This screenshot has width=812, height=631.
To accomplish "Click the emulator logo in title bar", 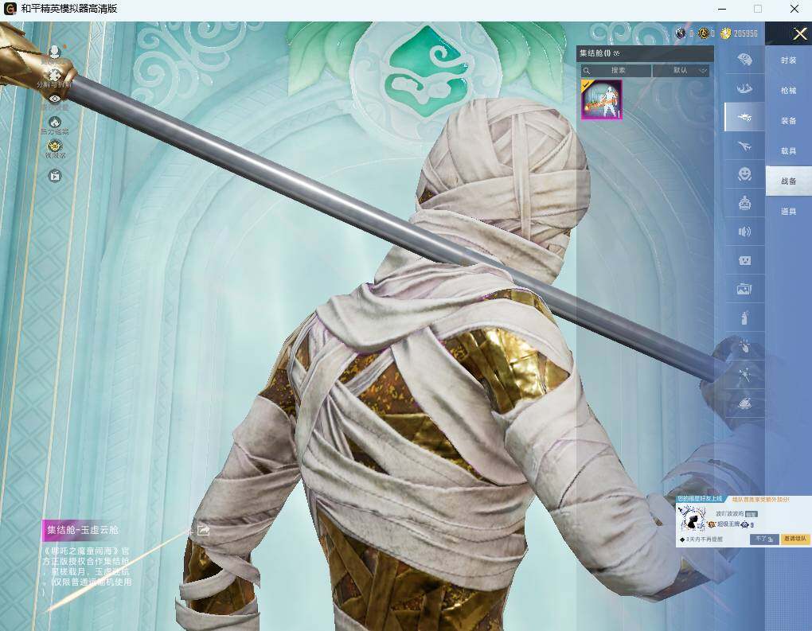I will click(10, 9).
